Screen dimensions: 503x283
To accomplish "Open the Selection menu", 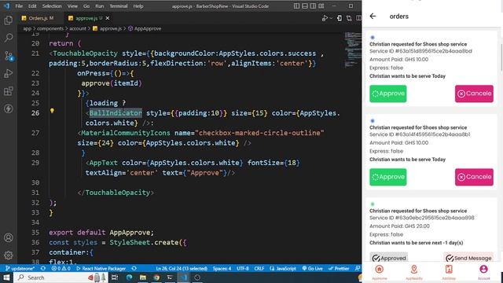I will pyautogui.click(x=52, y=6).
